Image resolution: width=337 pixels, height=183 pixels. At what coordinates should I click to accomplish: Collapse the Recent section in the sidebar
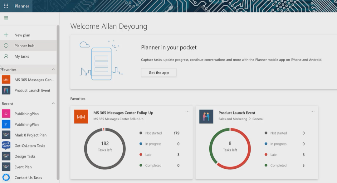click(x=53, y=103)
